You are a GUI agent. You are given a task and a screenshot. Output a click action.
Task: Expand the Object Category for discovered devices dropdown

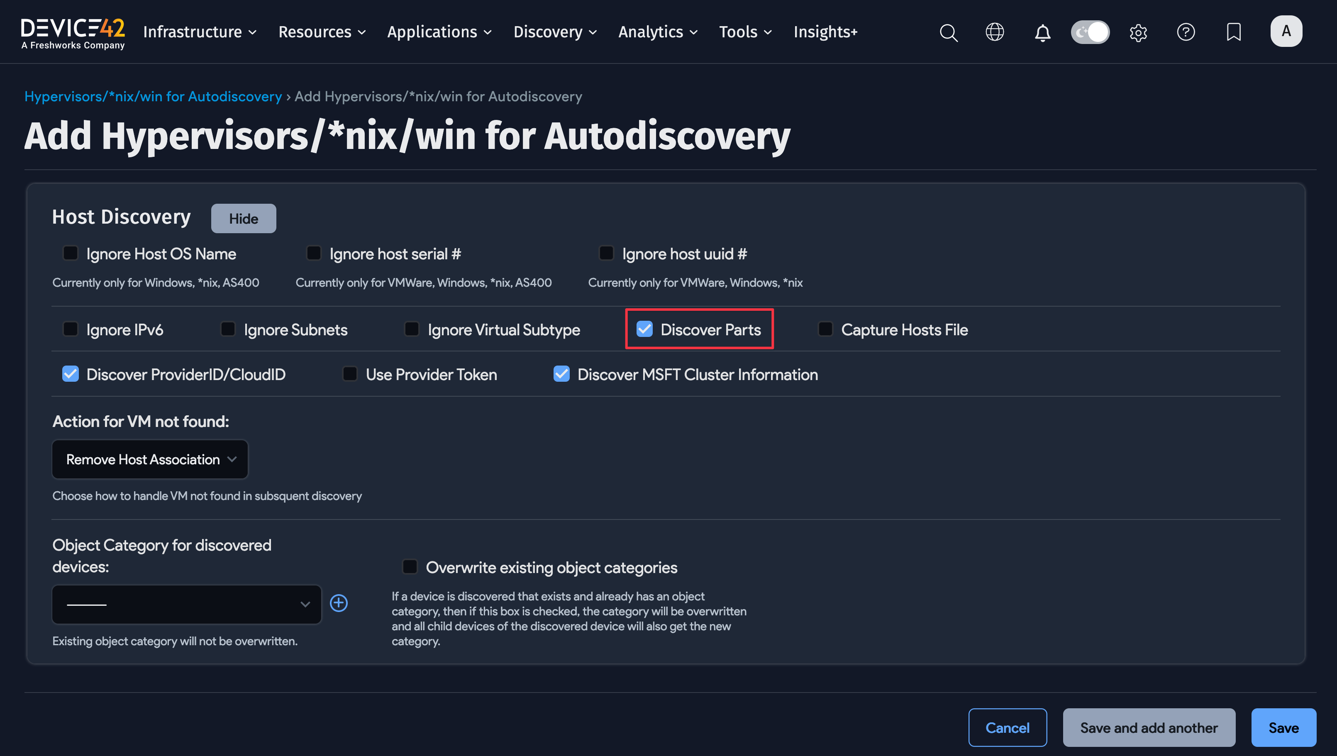pos(186,604)
